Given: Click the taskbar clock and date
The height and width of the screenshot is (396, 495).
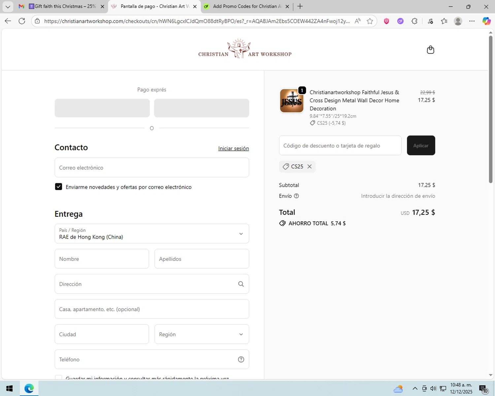Looking at the screenshot, I should coord(461,388).
